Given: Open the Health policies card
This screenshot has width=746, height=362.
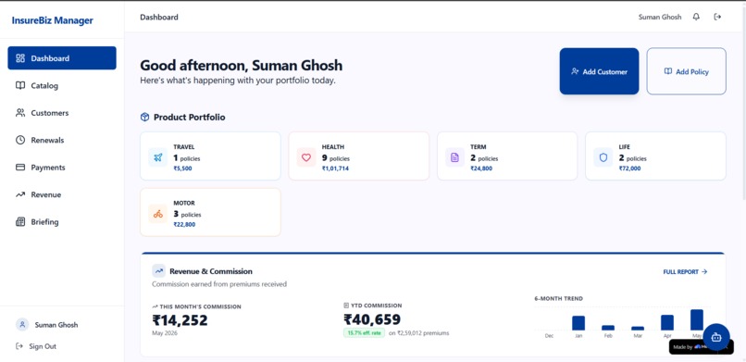Looking at the screenshot, I should point(359,156).
